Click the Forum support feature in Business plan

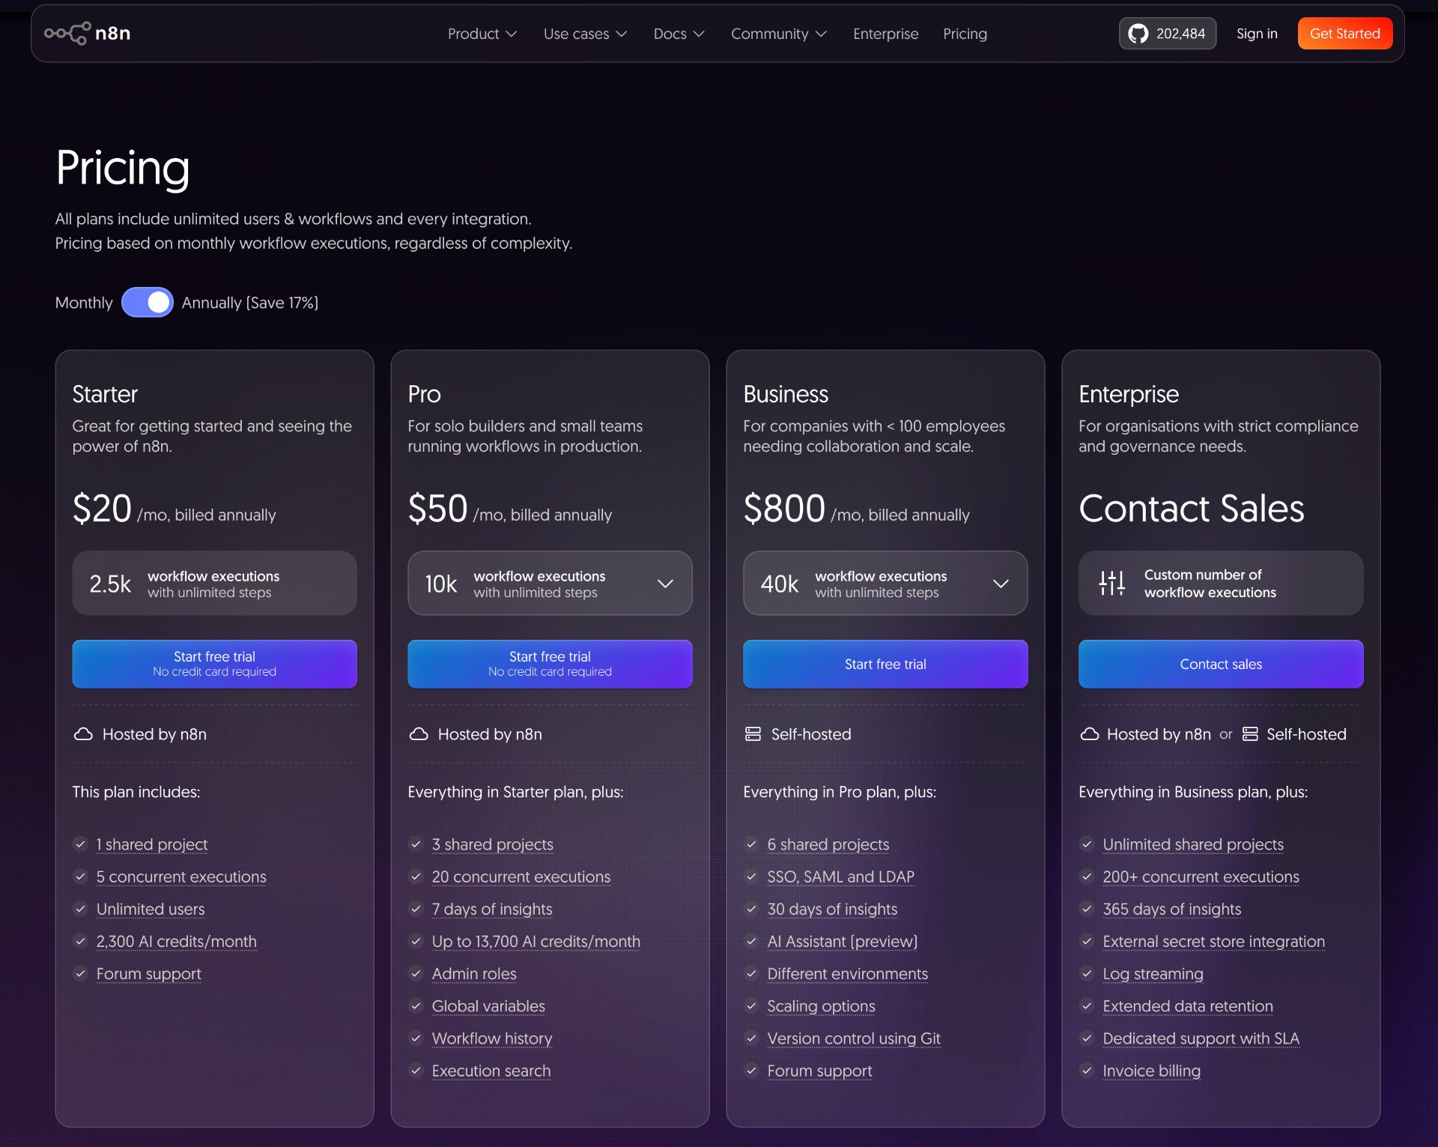tap(820, 1071)
